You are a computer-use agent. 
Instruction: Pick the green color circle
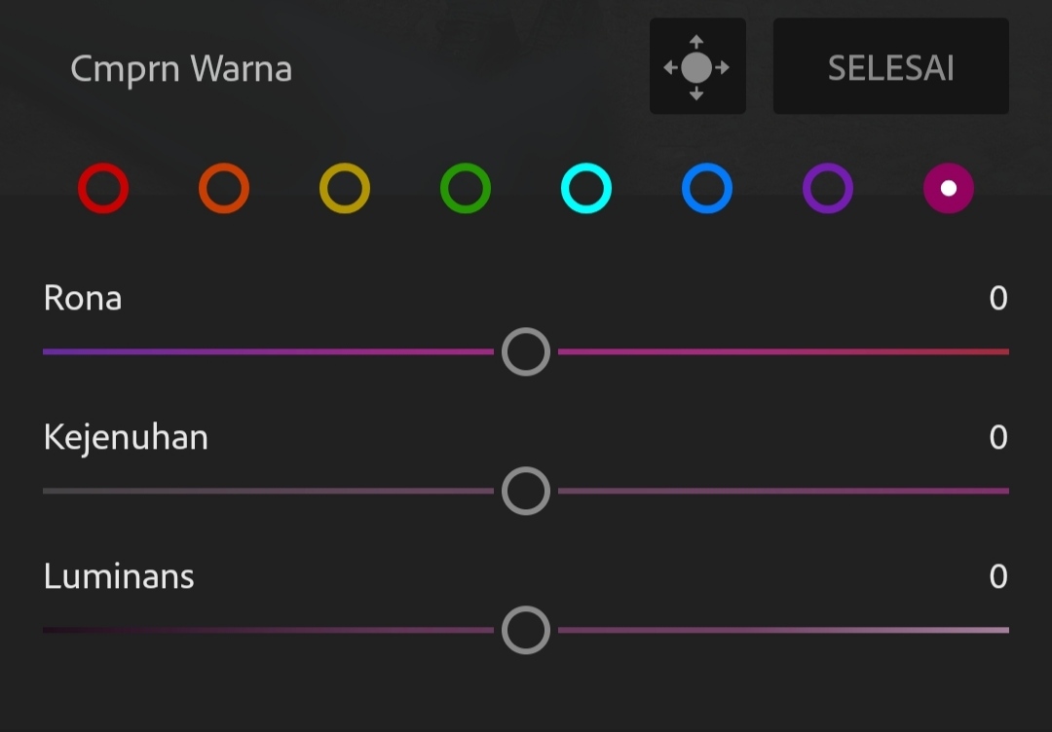[x=466, y=188]
